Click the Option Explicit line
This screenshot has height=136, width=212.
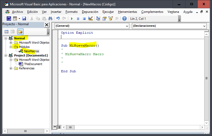(77, 33)
